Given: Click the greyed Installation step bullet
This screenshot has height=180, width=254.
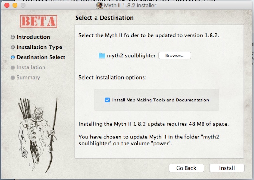Looking at the screenshot, I should tap(13, 67).
